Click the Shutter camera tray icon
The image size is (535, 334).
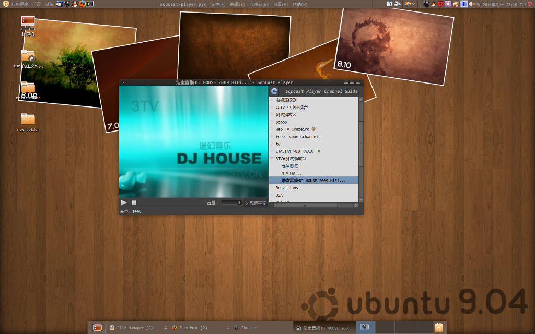click(x=426, y=4)
